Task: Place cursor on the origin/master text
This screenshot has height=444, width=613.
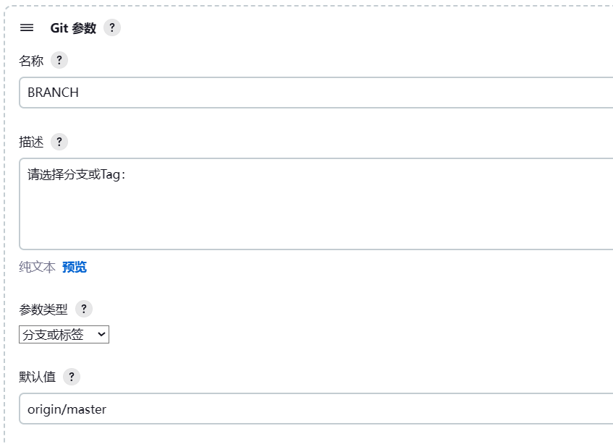Action: (67, 409)
